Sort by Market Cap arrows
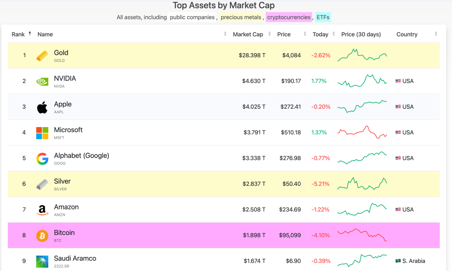 270,34
